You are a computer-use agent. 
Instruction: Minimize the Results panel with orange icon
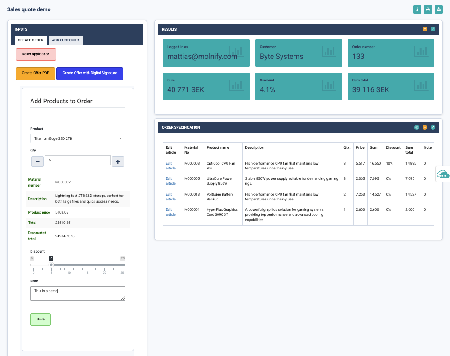pos(425,29)
